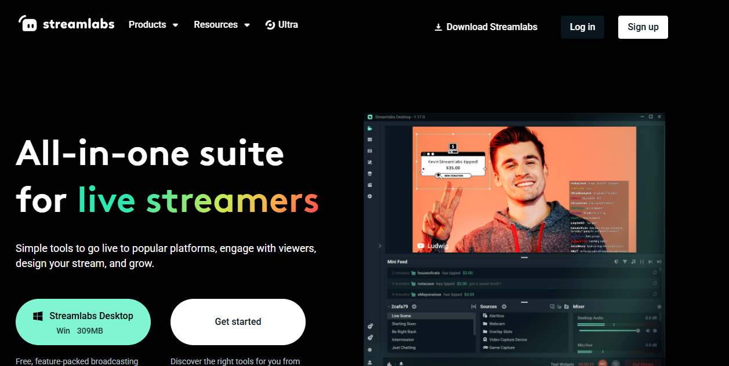The image size is (729, 366).
Task: Click the handle above the Mini Feed panel
Action: (x=524, y=257)
